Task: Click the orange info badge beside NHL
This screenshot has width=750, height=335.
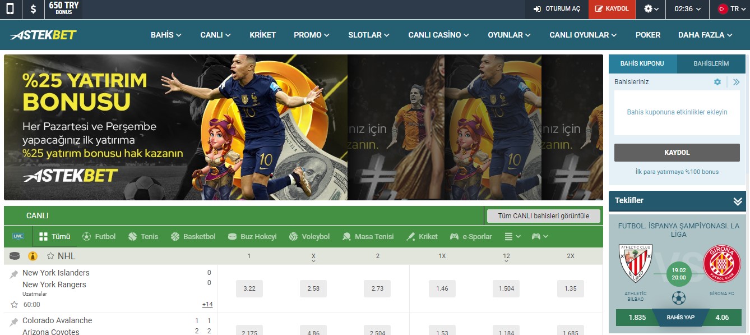Action: pos(33,256)
